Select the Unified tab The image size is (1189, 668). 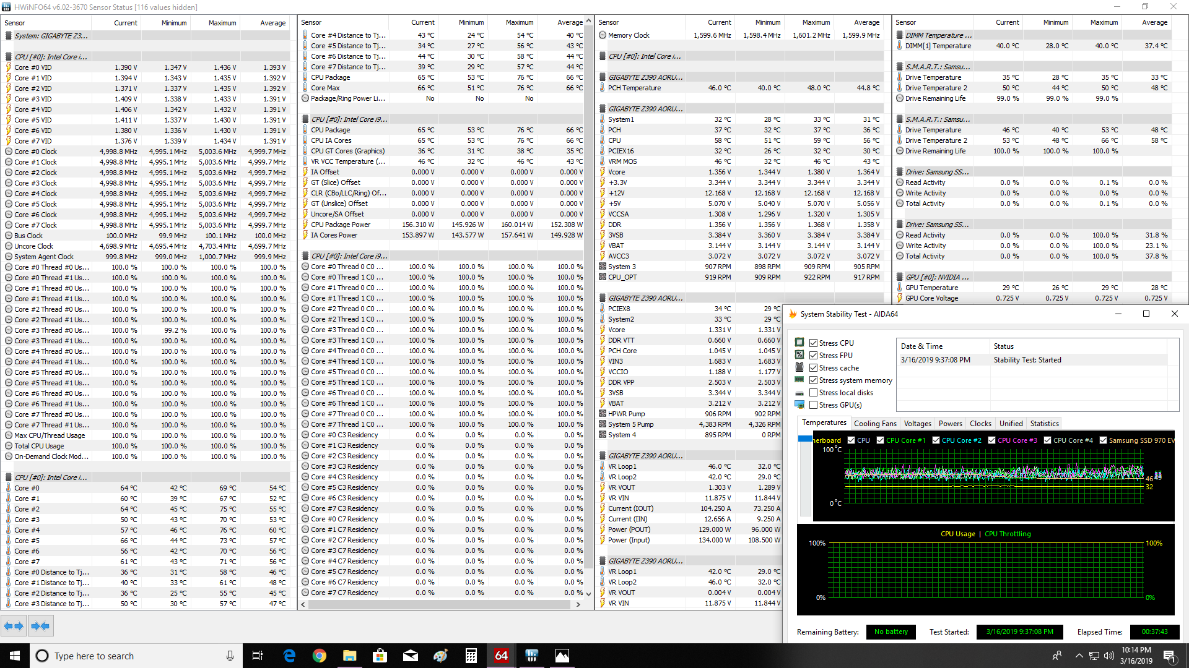[1011, 424]
